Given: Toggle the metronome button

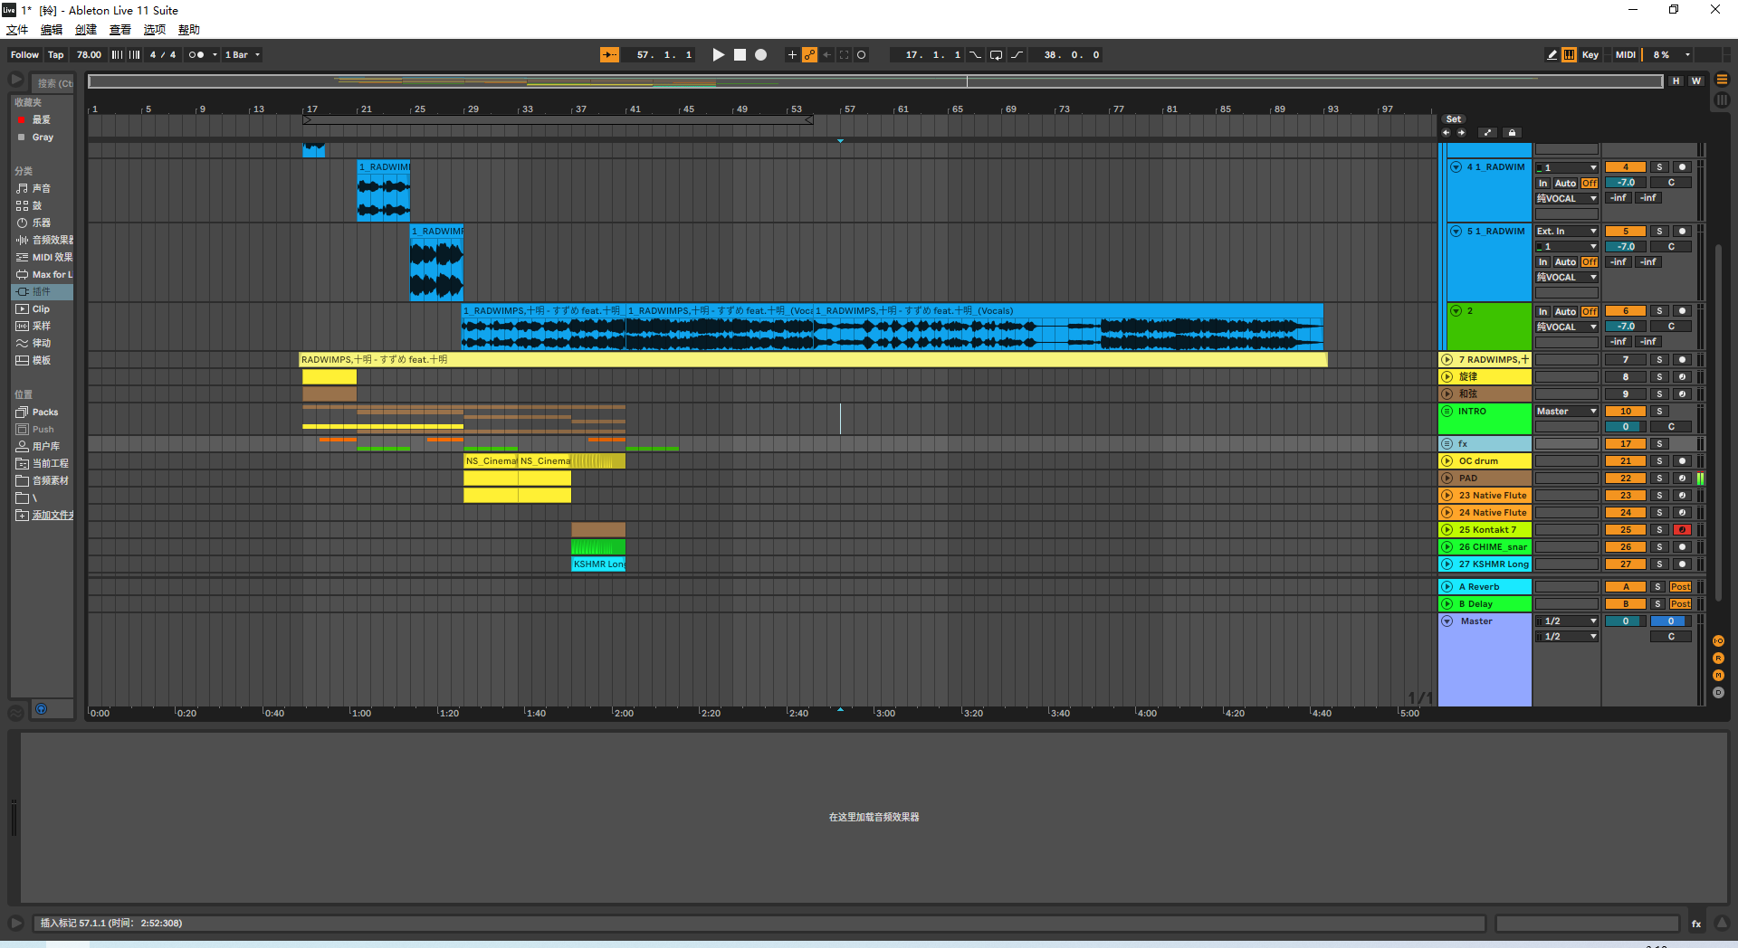Looking at the screenshot, I should click(x=196, y=55).
